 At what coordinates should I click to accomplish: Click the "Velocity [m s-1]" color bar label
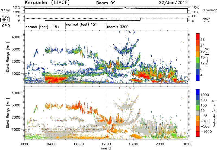point(214,113)
